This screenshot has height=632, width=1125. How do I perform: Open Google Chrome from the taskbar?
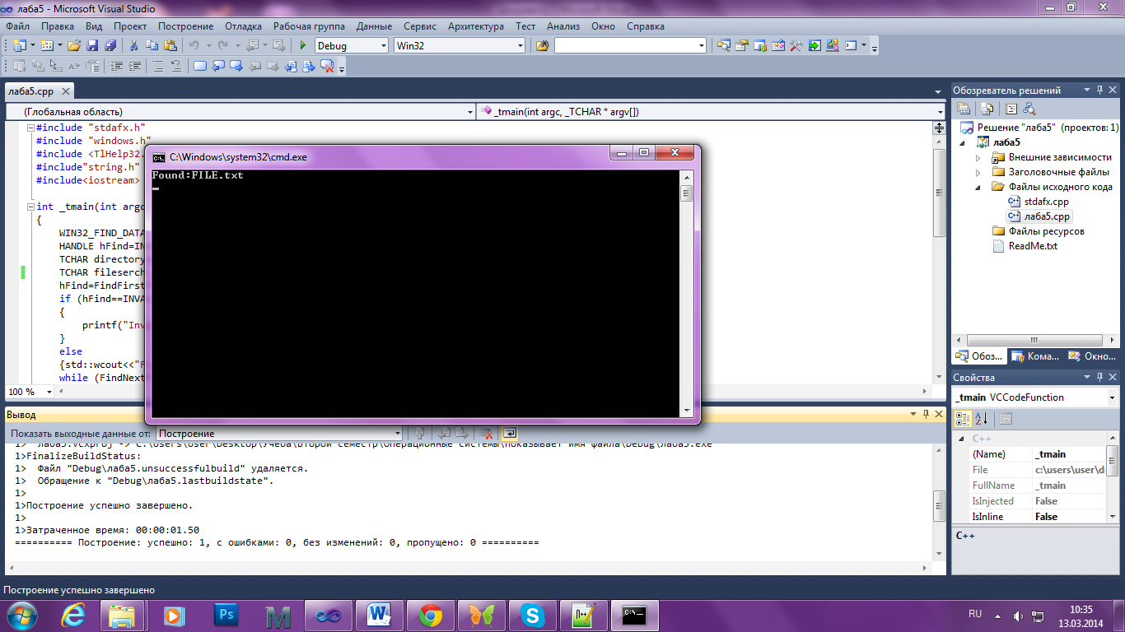click(431, 615)
